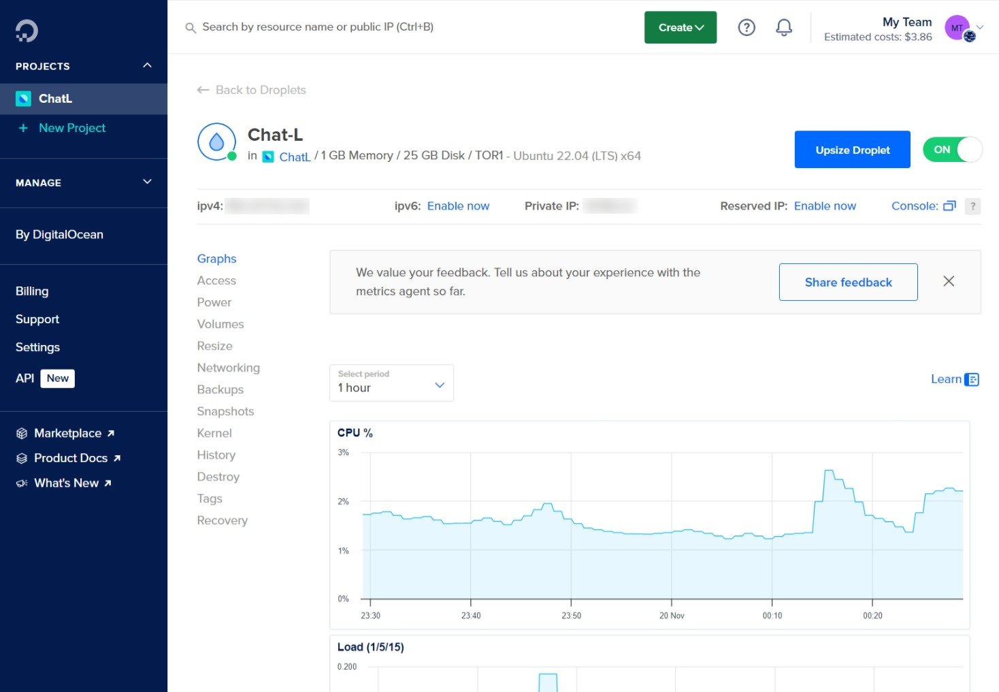The width and height of the screenshot is (999, 692).
Task: Open the Backups tab
Action: point(220,389)
